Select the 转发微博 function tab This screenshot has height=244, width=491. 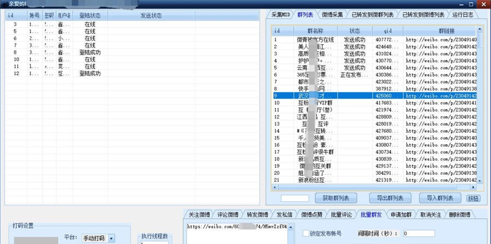[x=257, y=215]
